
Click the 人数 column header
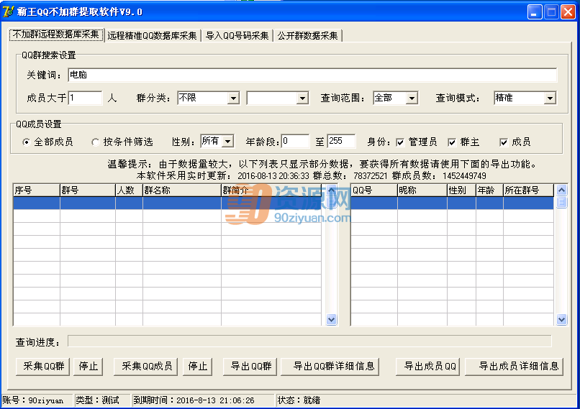click(129, 190)
